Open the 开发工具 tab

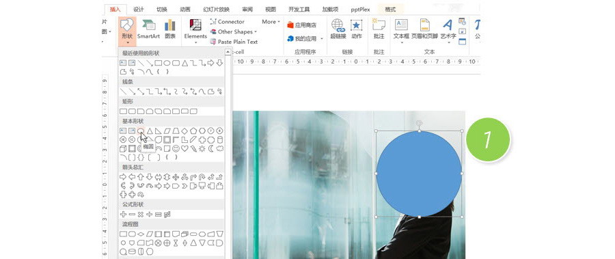[299, 10]
